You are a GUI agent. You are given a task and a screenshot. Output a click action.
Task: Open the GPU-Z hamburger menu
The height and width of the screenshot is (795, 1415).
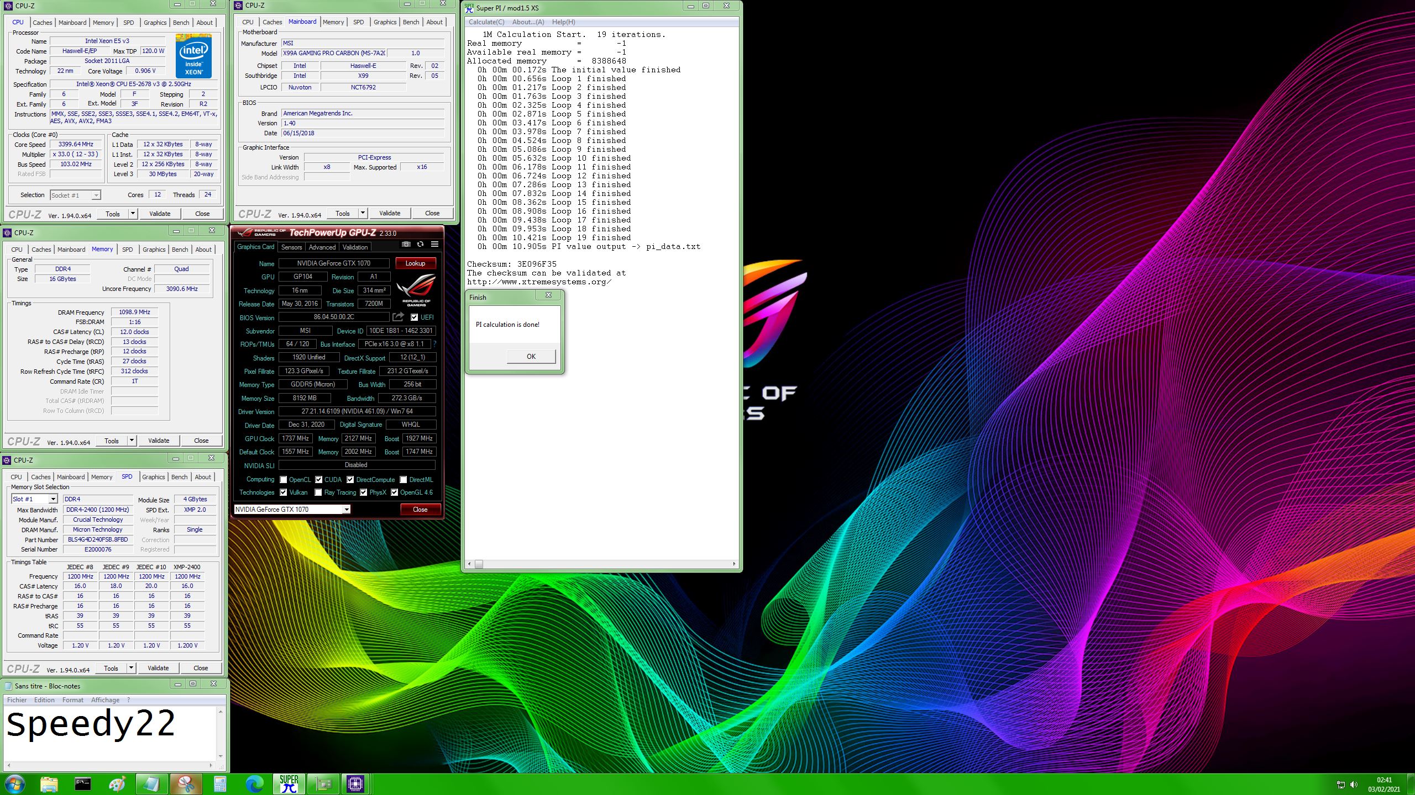coord(434,244)
